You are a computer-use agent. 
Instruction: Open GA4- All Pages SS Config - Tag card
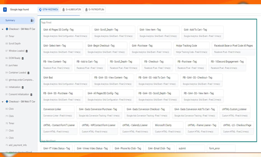[65, 33]
